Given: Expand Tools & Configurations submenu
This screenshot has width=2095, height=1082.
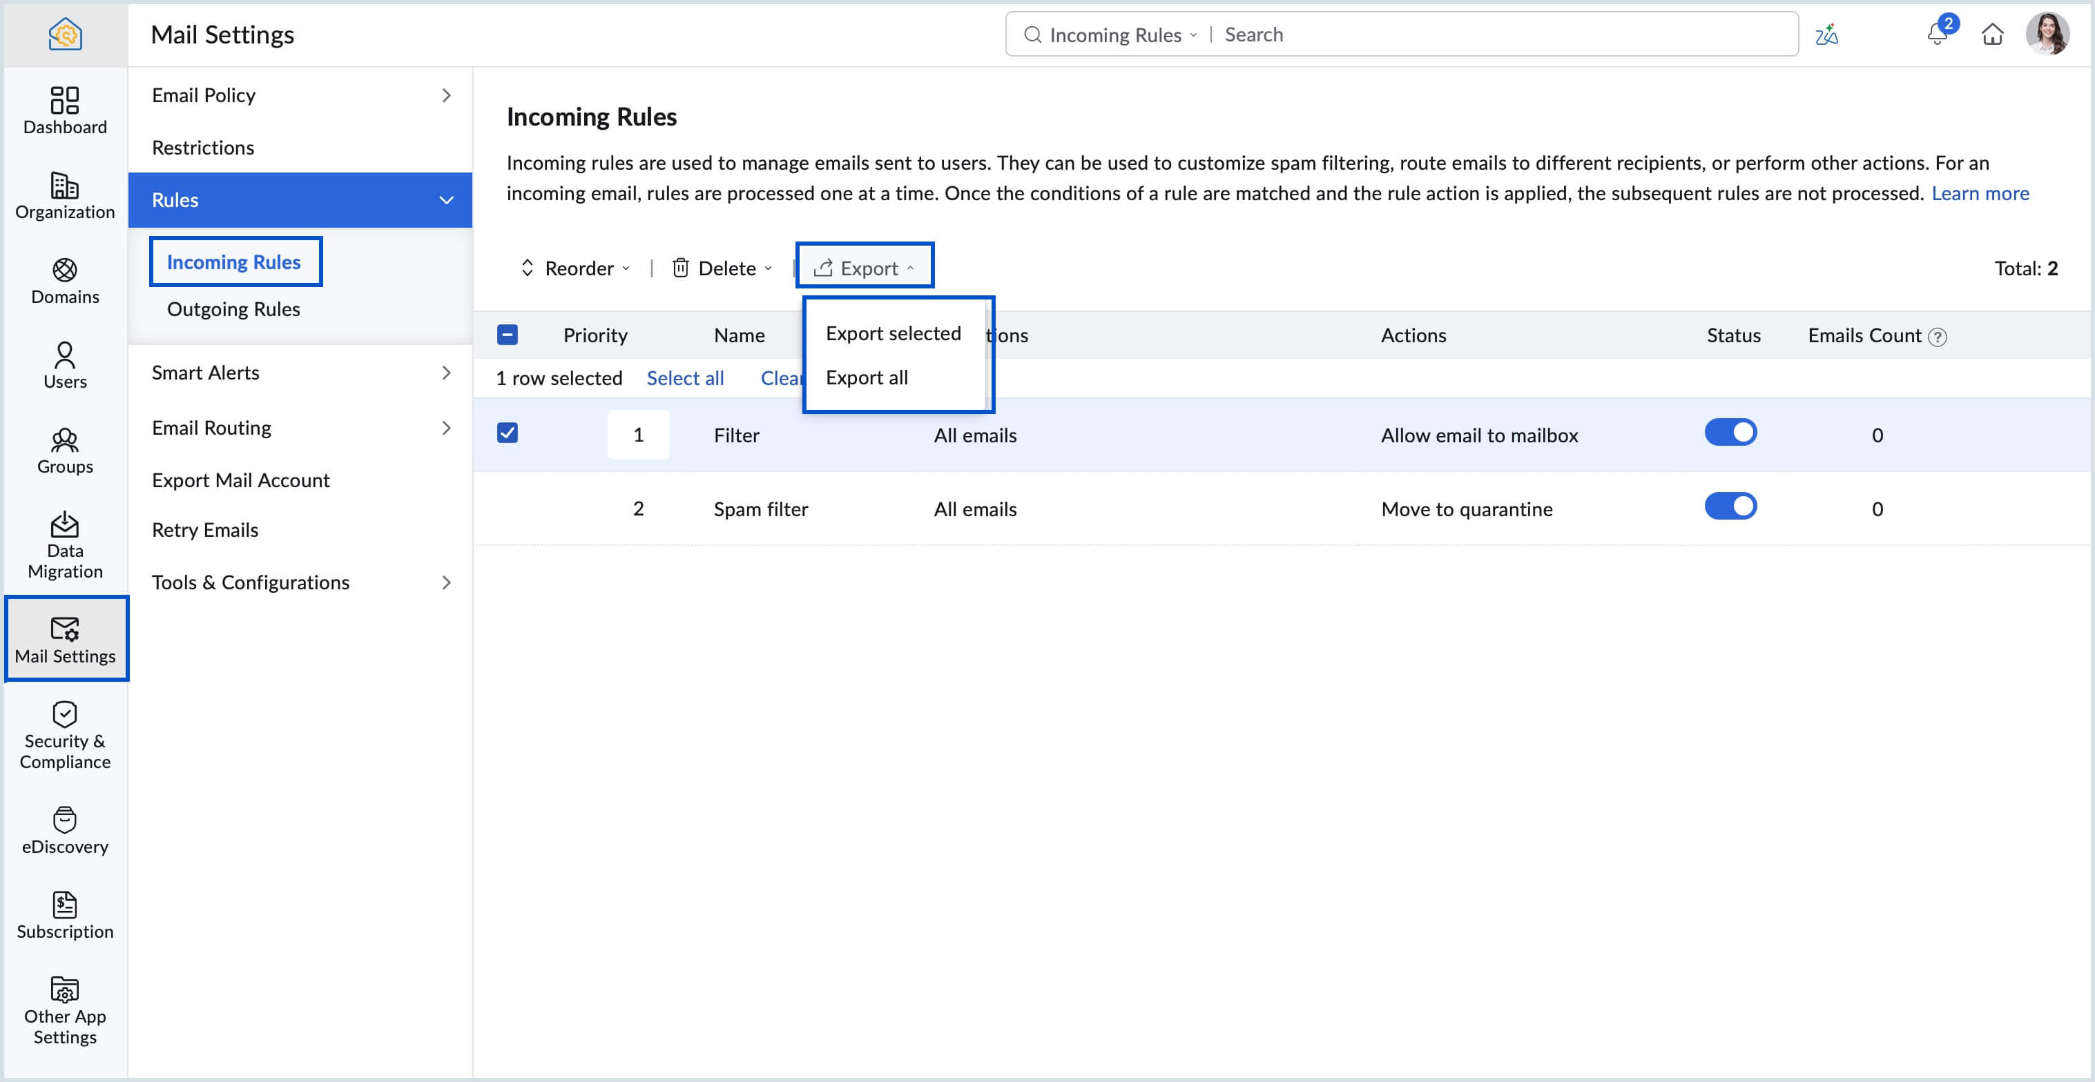Looking at the screenshot, I should tap(445, 582).
